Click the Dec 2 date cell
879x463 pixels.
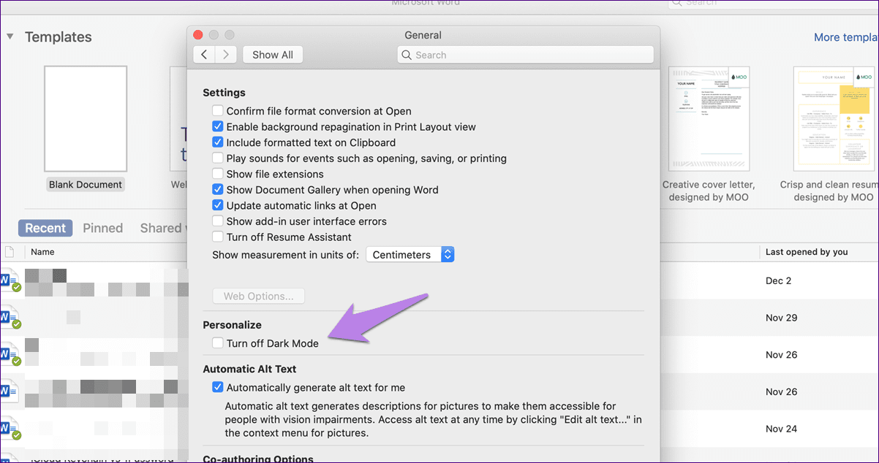[x=779, y=280]
